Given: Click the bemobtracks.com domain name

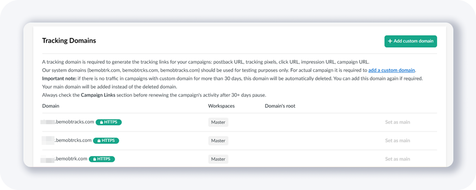Looking at the screenshot, I should point(74,122).
